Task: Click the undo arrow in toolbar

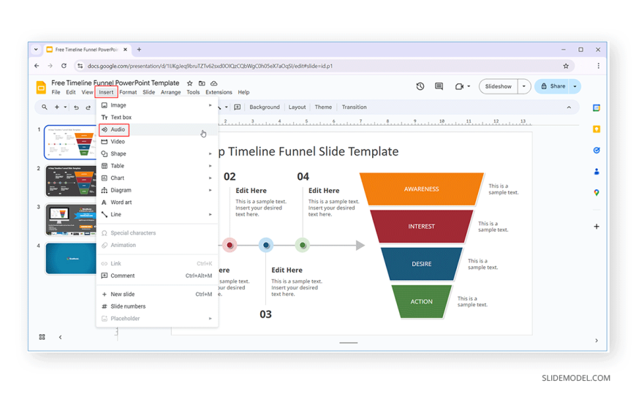Action: click(76, 107)
